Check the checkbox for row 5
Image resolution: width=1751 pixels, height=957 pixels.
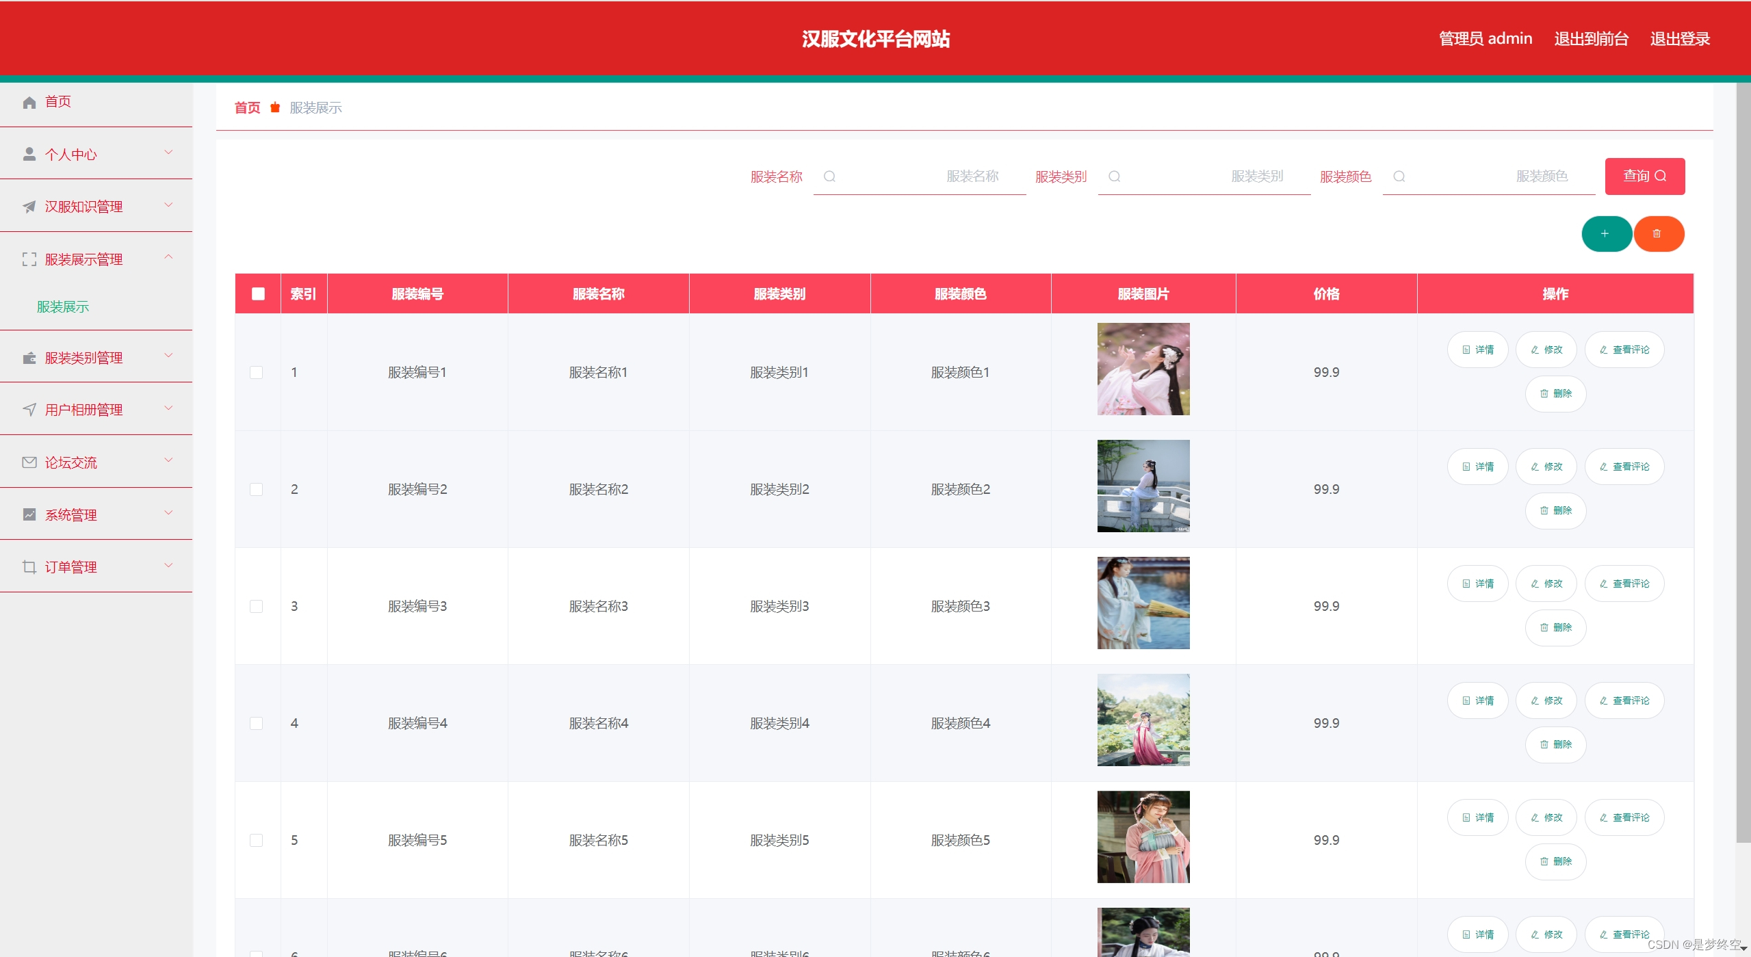(256, 840)
